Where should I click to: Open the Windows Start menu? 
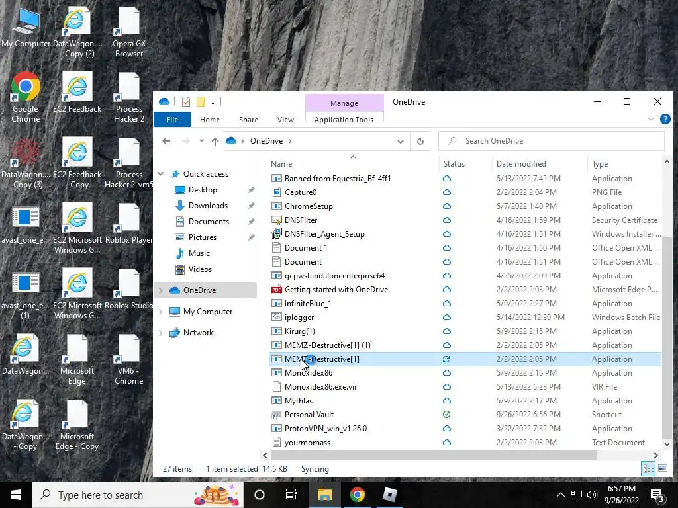click(16, 495)
